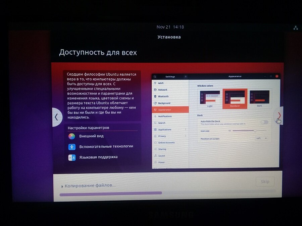
Task: Select Online Accounts in the Settings sidebar
Action: pos(170,143)
